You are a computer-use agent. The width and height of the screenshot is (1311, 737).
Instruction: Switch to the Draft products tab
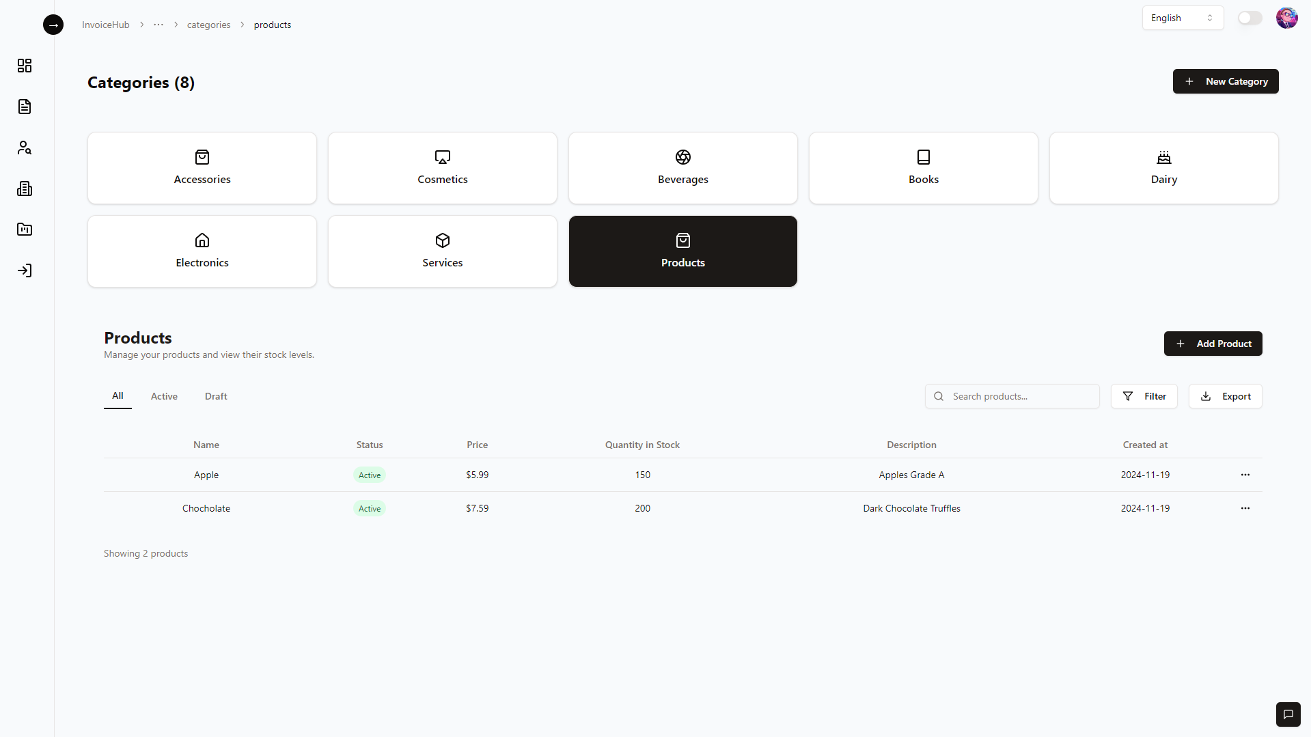point(215,396)
